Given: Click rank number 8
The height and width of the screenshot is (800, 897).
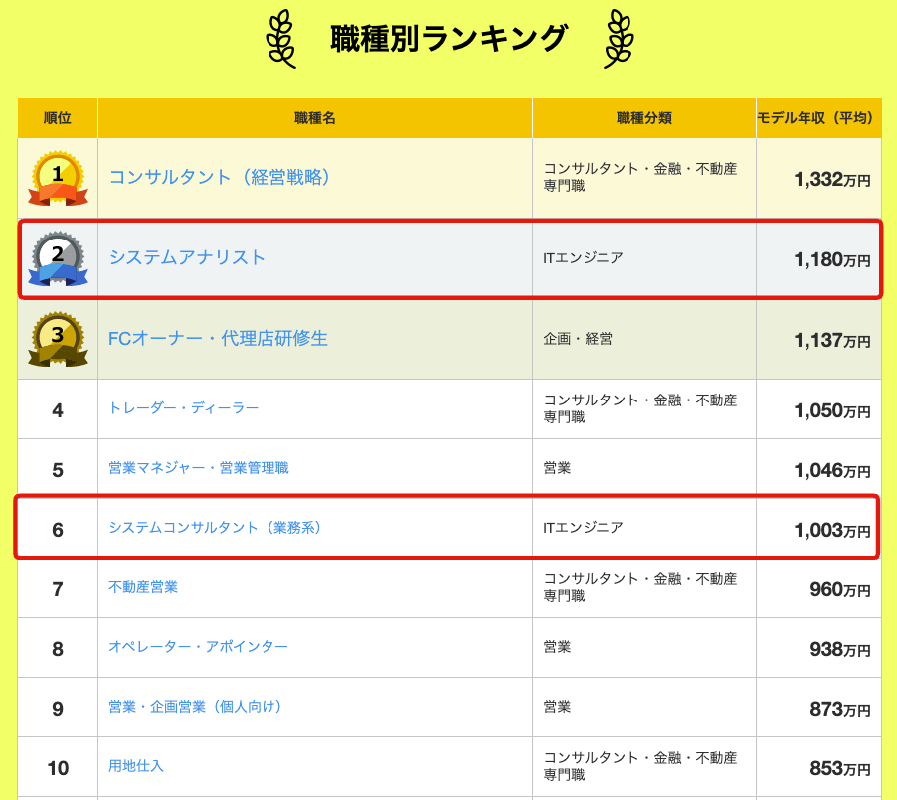Looking at the screenshot, I should (x=58, y=649).
